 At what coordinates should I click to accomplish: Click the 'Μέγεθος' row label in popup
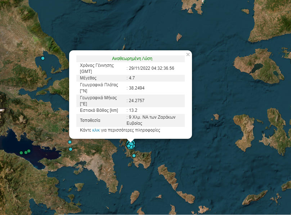click(x=88, y=78)
